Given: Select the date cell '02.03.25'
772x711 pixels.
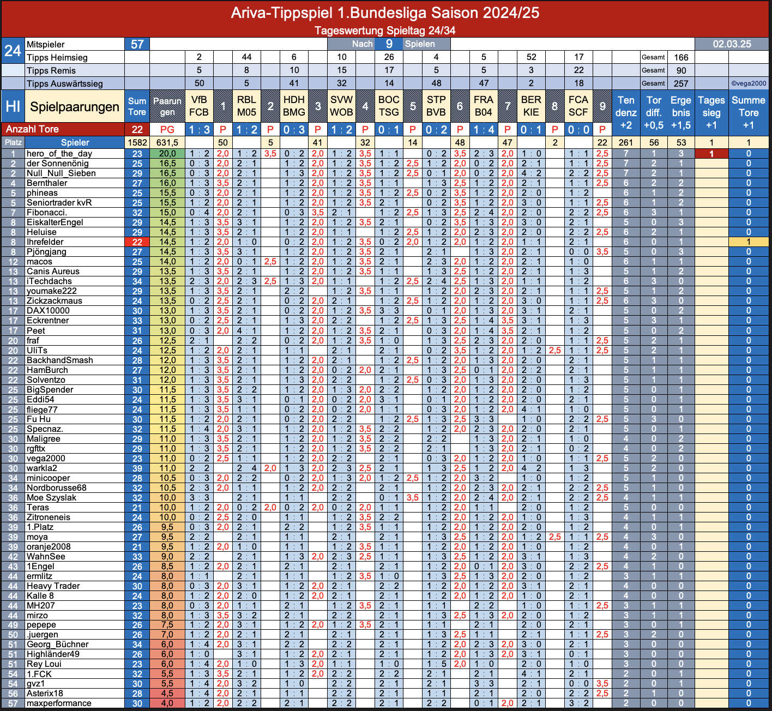Looking at the screenshot, I should pos(732,44).
